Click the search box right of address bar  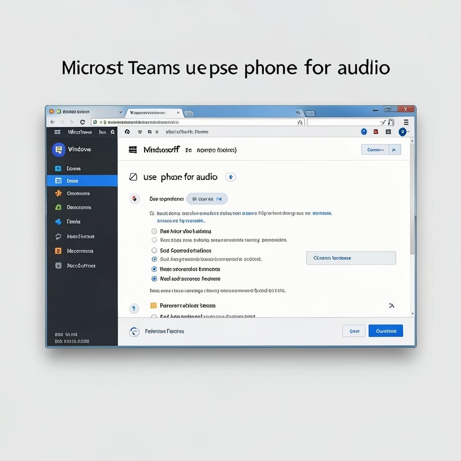(x=350, y=122)
